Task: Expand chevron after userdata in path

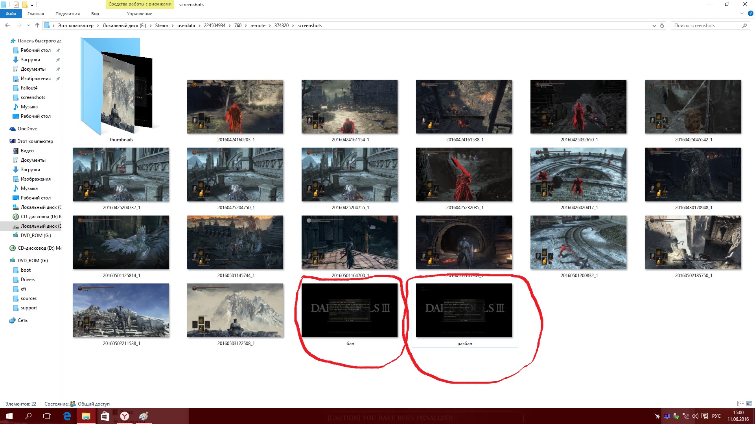Action: pos(199,26)
